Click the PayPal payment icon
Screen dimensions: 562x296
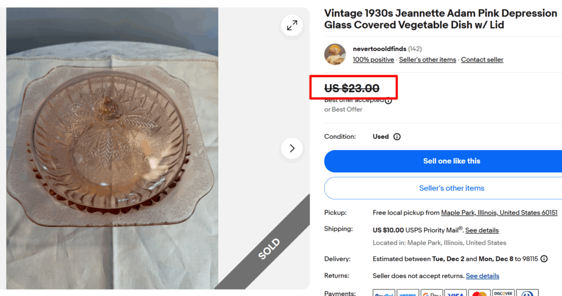384,293
